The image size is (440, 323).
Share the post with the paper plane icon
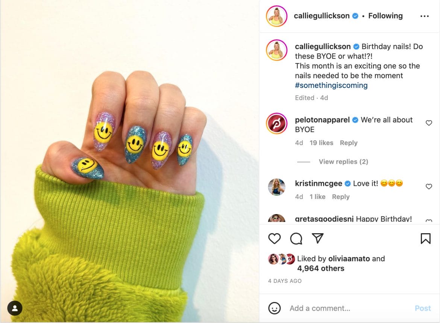[318, 238]
